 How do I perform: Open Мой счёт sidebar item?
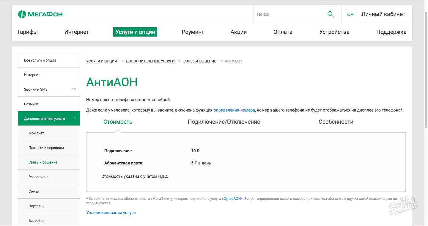(x=49, y=133)
